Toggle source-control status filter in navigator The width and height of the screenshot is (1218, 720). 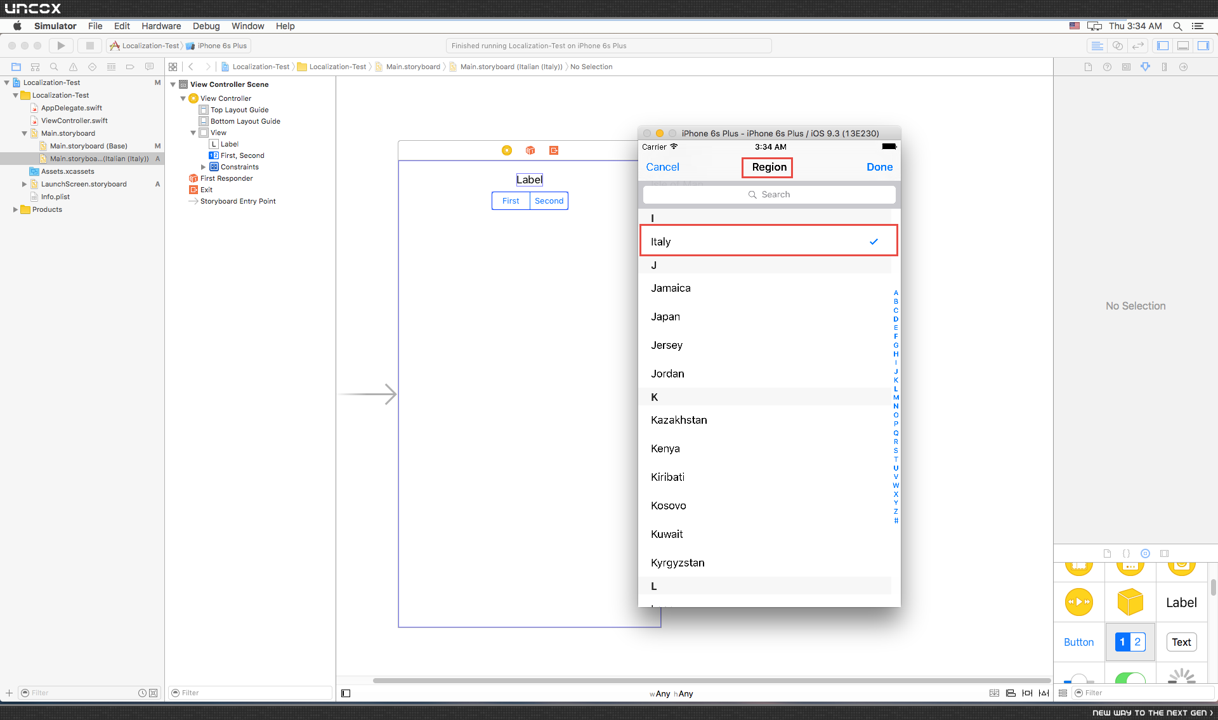pyautogui.click(x=154, y=693)
